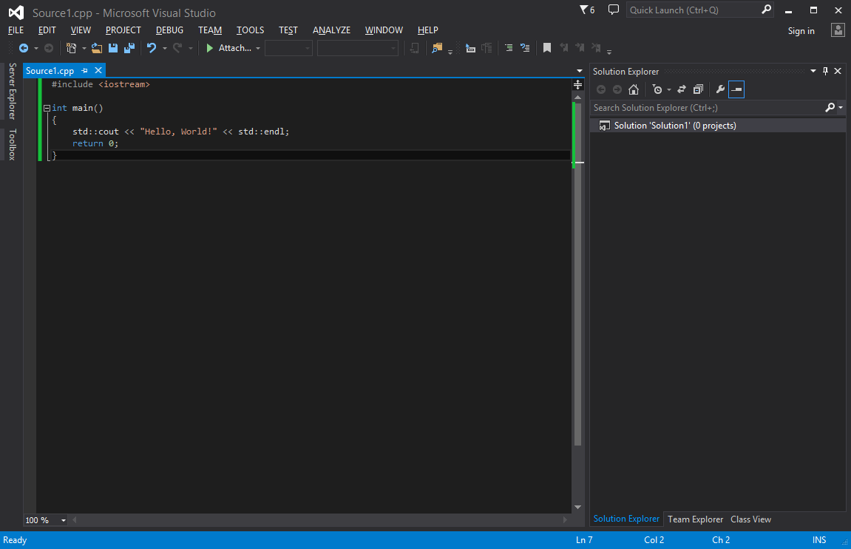Open the Navigate Backward history dropdown
Screen dimensions: 851x549
pos(36,48)
